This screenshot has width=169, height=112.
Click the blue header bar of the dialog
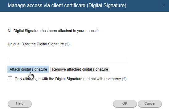(84, 6)
